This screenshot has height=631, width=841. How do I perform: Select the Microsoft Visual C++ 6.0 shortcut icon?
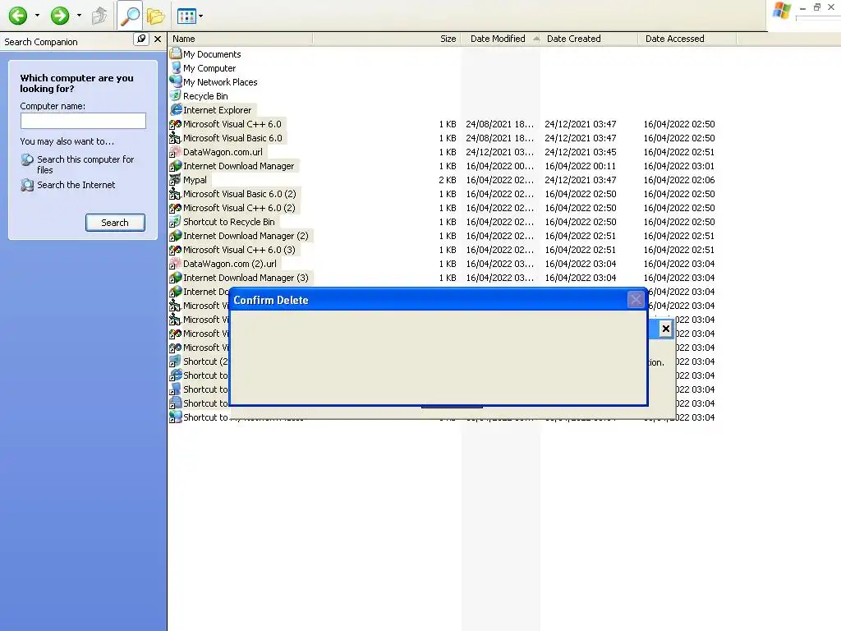click(176, 124)
